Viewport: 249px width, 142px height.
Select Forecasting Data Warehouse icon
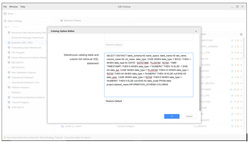pos(9,47)
